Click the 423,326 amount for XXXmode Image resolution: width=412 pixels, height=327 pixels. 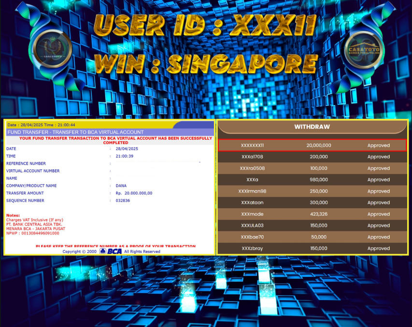click(x=318, y=214)
